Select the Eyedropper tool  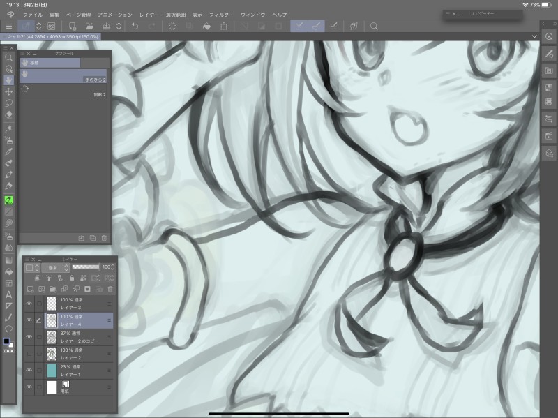[x=8, y=151]
